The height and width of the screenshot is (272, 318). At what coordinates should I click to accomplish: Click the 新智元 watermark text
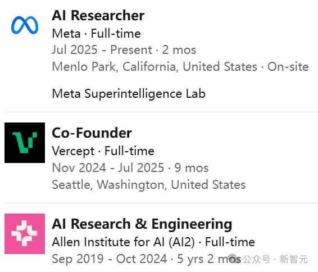pos(294,259)
